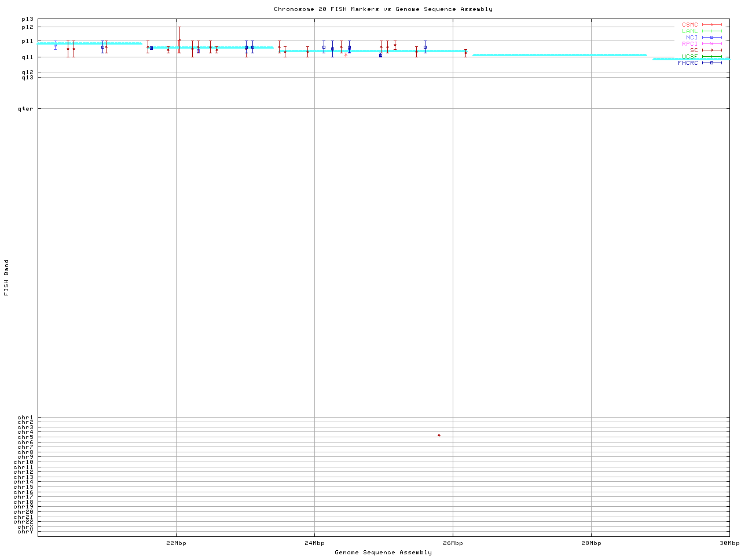This screenshot has height=556, width=741.
Task: Click the 30Mbp x-axis tick label
Action: [729, 543]
